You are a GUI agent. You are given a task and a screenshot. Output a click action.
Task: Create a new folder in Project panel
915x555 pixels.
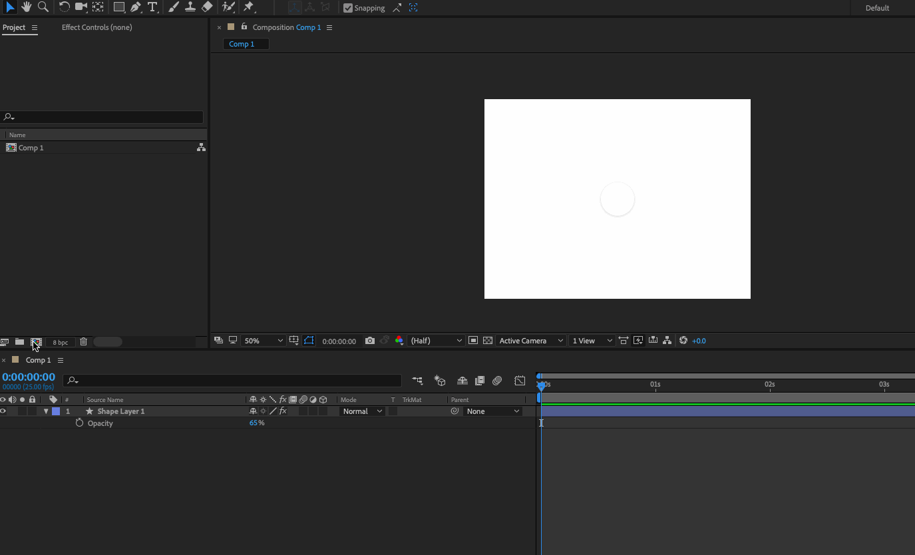pos(20,342)
